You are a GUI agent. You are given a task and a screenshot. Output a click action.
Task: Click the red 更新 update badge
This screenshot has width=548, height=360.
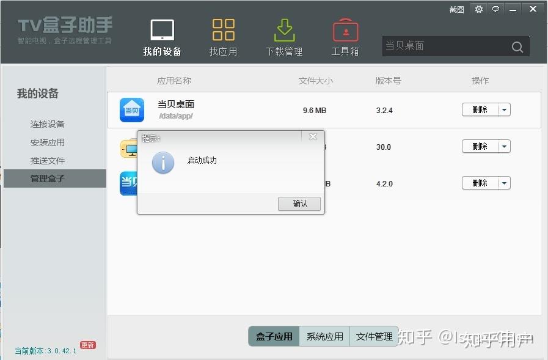88,345
